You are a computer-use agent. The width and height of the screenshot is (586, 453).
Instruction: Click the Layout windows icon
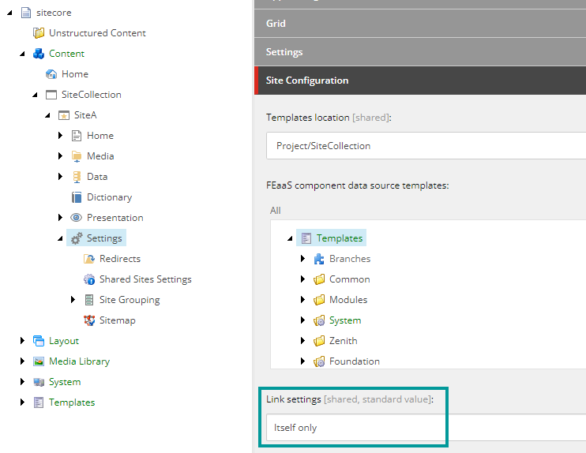click(39, 341)
